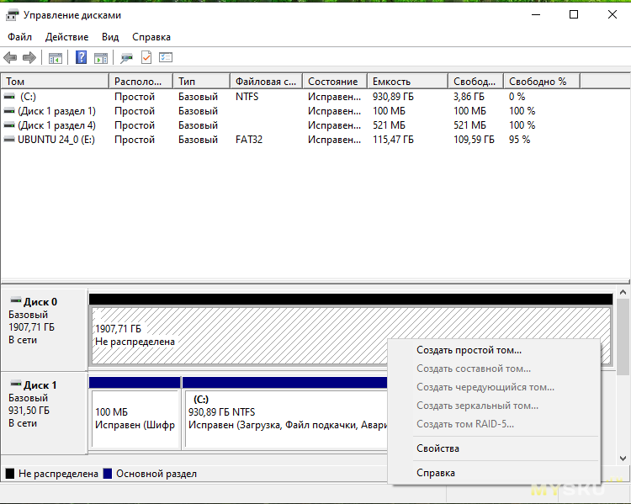Click the Forward arrow toolbar icon
The width and height of the screenshot is (631, 504).
point(29,57)
